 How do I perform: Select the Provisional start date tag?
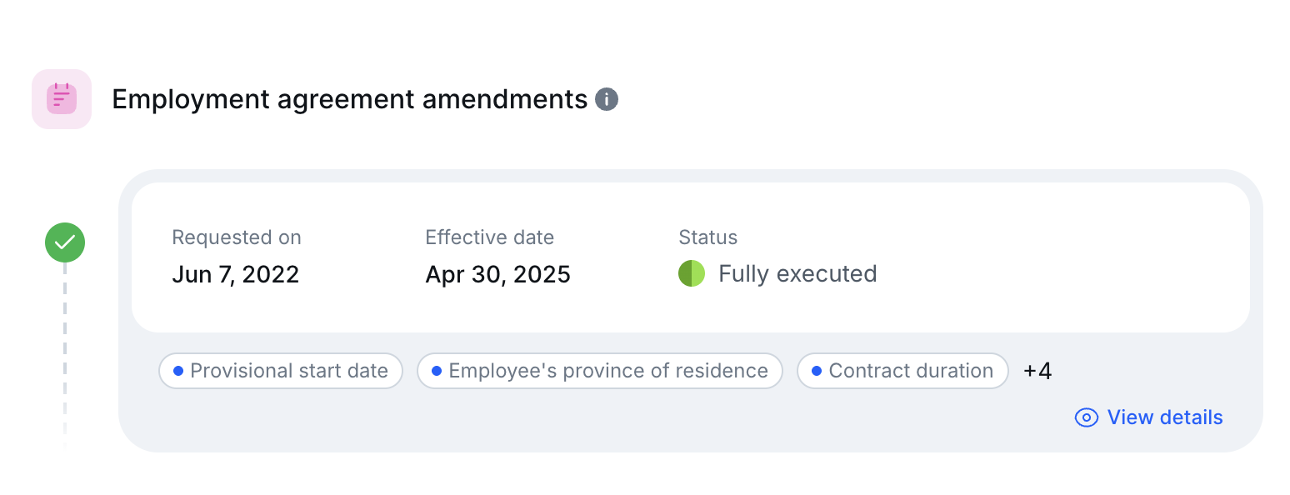pos(281,371)
